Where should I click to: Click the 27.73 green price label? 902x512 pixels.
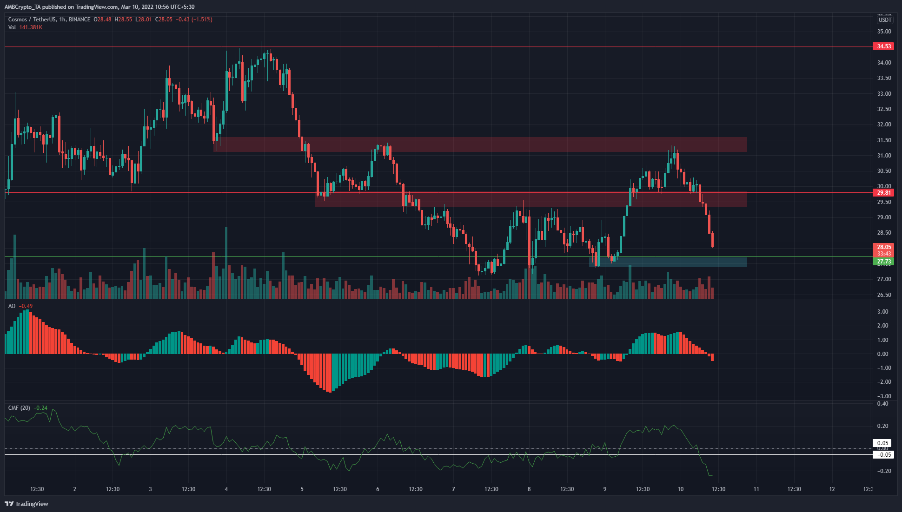[884, 262]
